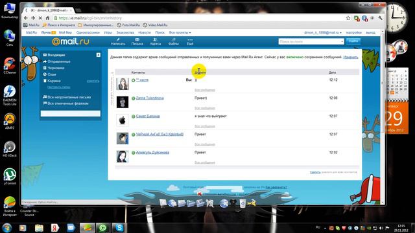Open the Мой Мир top menu item
Viewport: 415px width, 233px height.
pos(65,32)
